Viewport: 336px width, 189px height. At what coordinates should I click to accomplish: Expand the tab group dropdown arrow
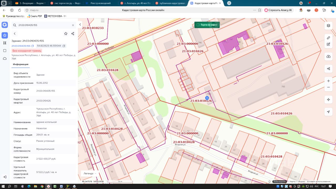coord(9,3)
